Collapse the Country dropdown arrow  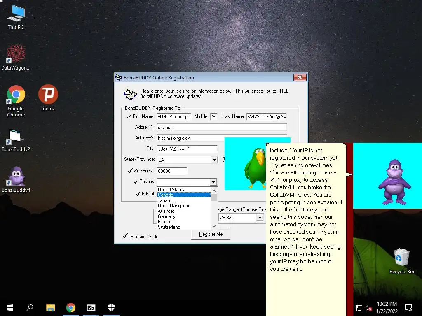click(213, 182)
